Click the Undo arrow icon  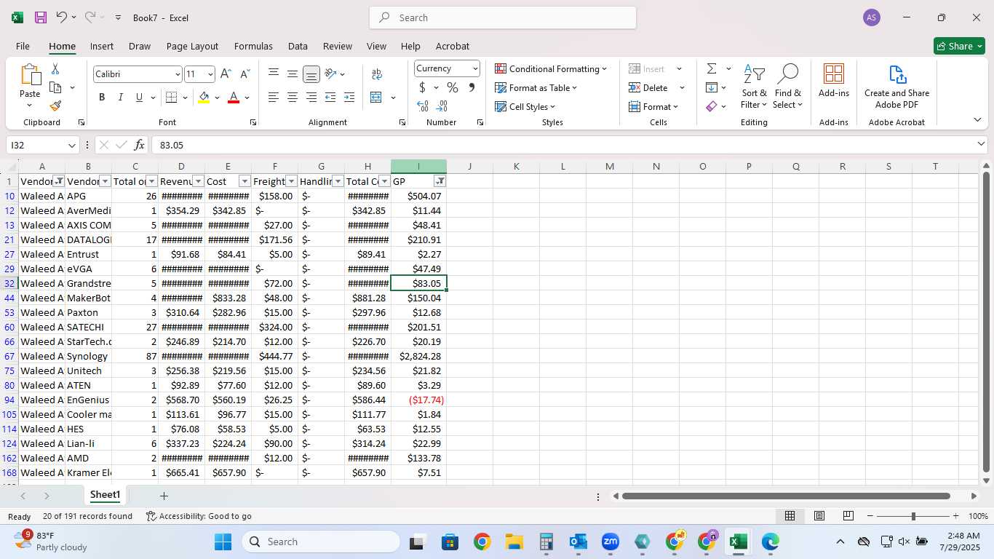[x=62, y=17]
